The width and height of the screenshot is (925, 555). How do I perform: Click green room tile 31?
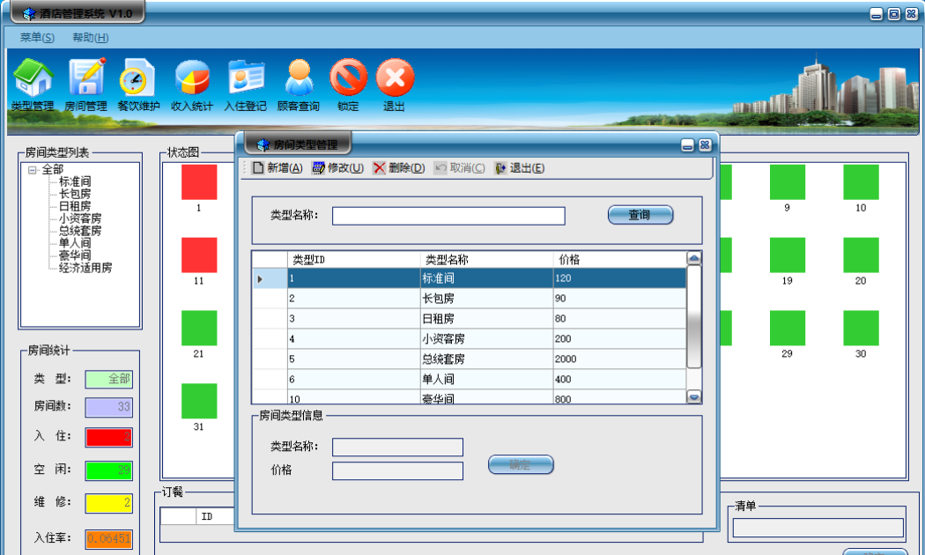tap(199, 401)
